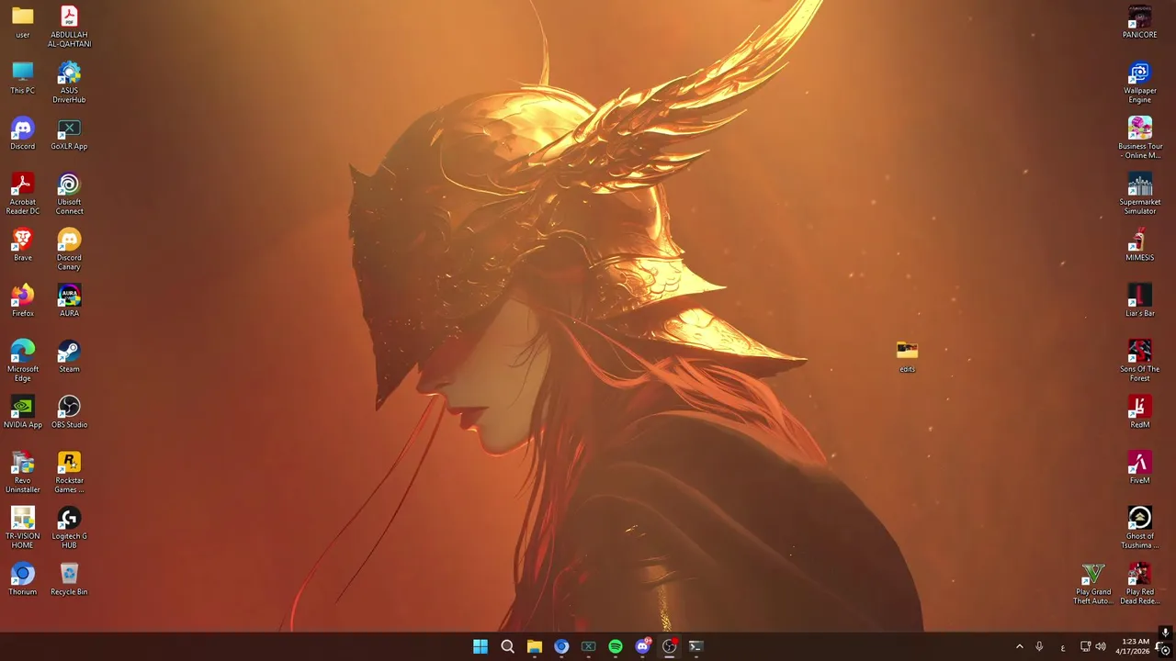Open Play Grand Theft Auto shortcut
This screenshot has height=661, width=1176.
(x=1092, y=584)
